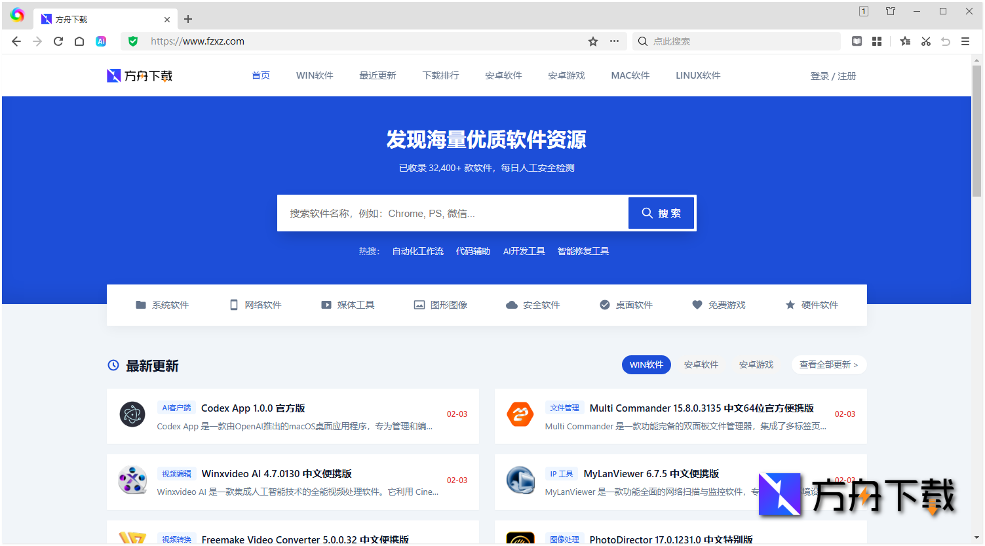Open 图形图像 via the picture icon

click(x=419, y=304)
